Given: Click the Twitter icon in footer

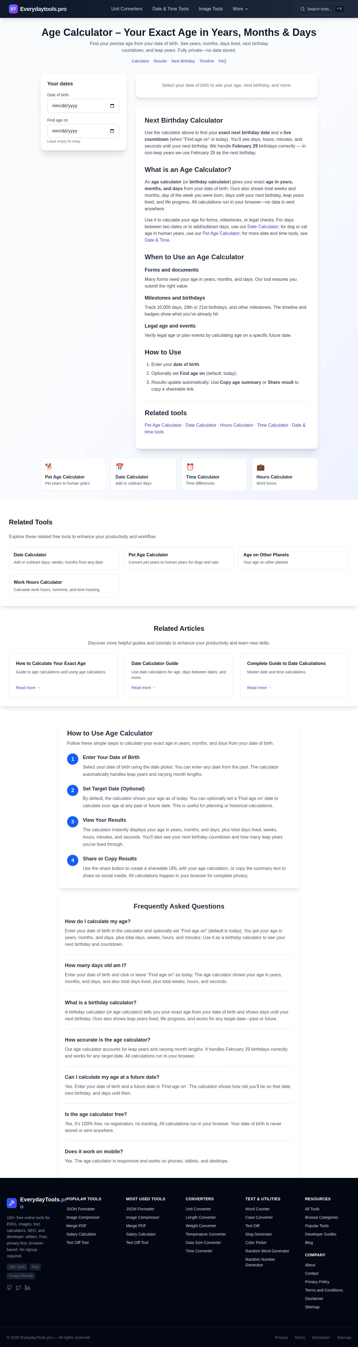Looking at the screenshot, I should pos(18,1287).
